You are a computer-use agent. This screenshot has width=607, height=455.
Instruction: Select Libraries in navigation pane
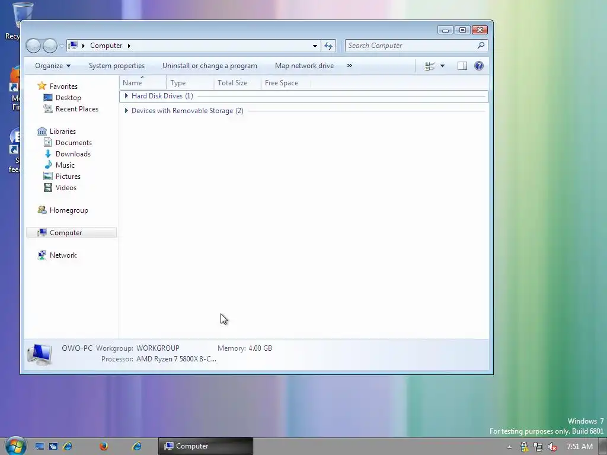coord(63,131)
